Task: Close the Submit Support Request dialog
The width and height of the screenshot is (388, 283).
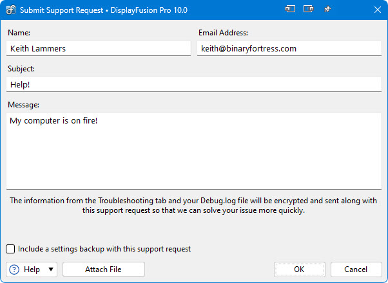Action: click(x=376, y=10)
